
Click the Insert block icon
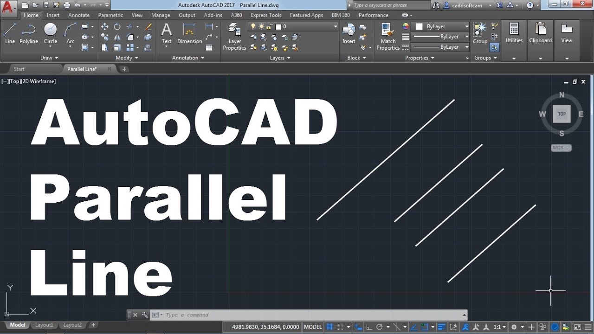(x=349, y=33)
